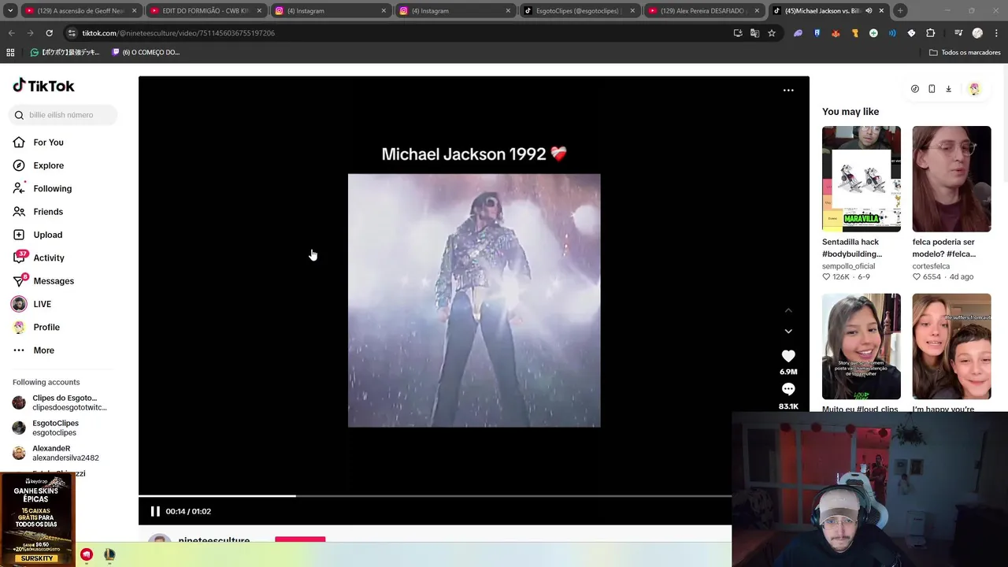Open a new browser tab
This screenshot has height=567, width=1008.
(x=900, y=11)
